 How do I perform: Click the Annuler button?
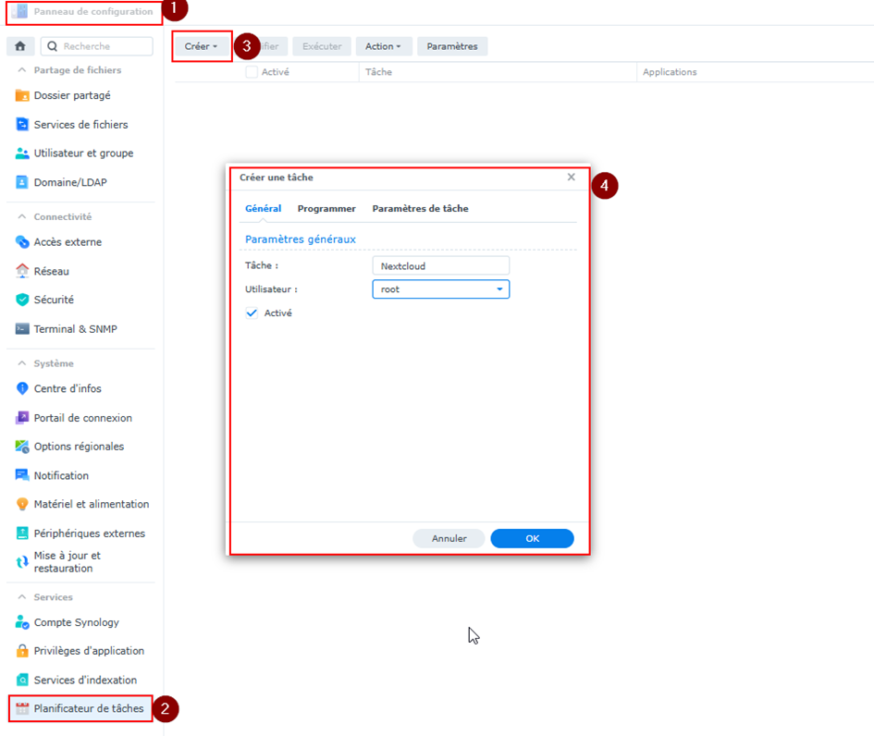click(449, 539)
